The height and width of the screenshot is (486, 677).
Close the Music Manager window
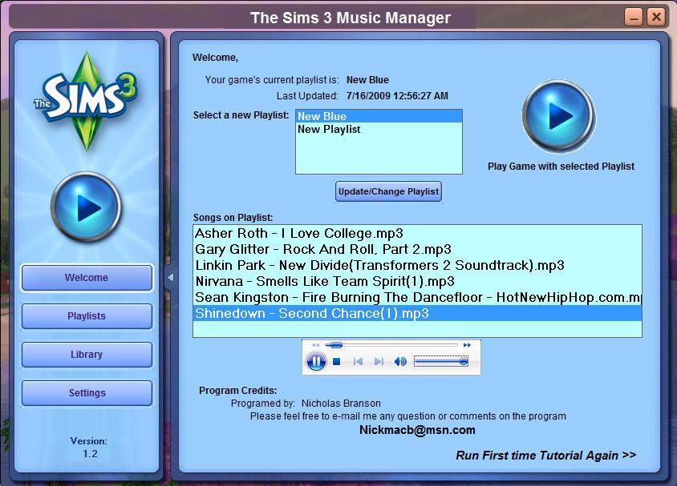[x=656, y=18]
